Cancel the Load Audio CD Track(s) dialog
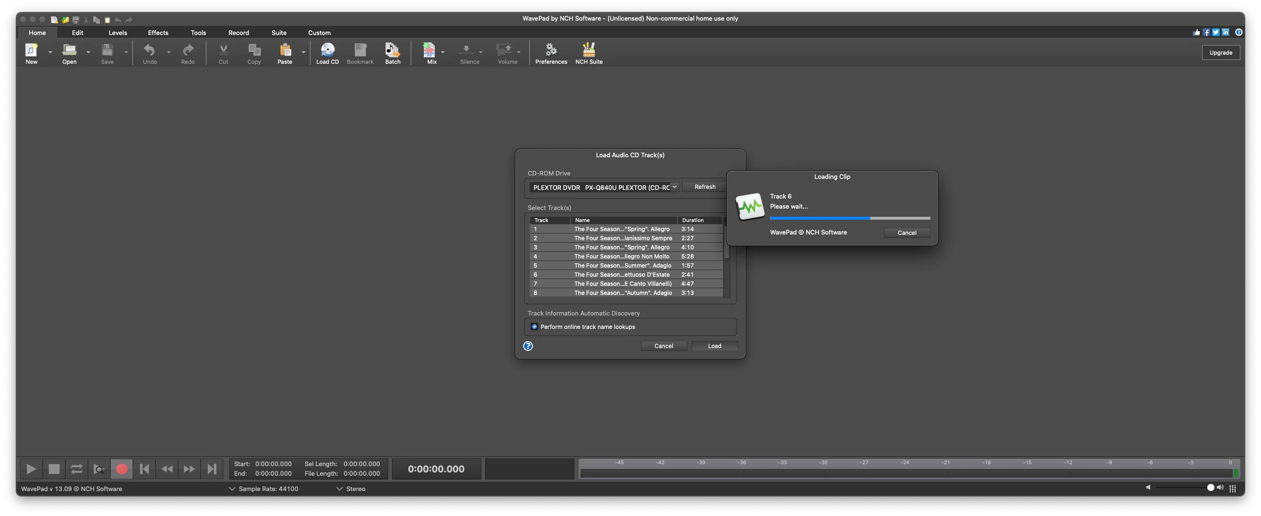The width and height of the screenshot is (1261, 516). pyautogui.click(x=664, y=346)
